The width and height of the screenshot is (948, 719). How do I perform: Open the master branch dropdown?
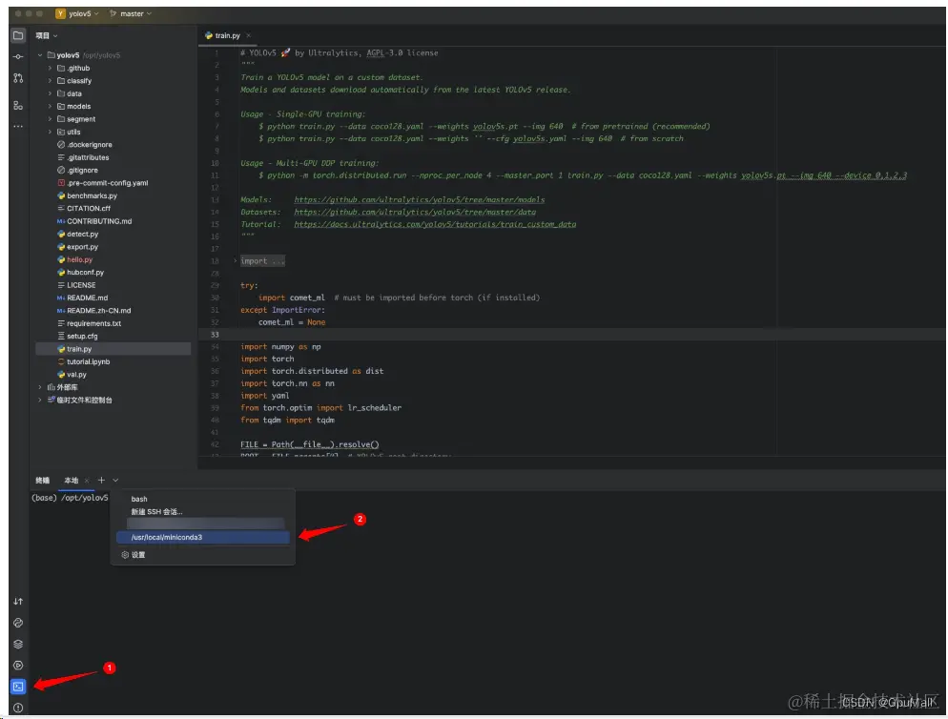[x=136, y=13]
